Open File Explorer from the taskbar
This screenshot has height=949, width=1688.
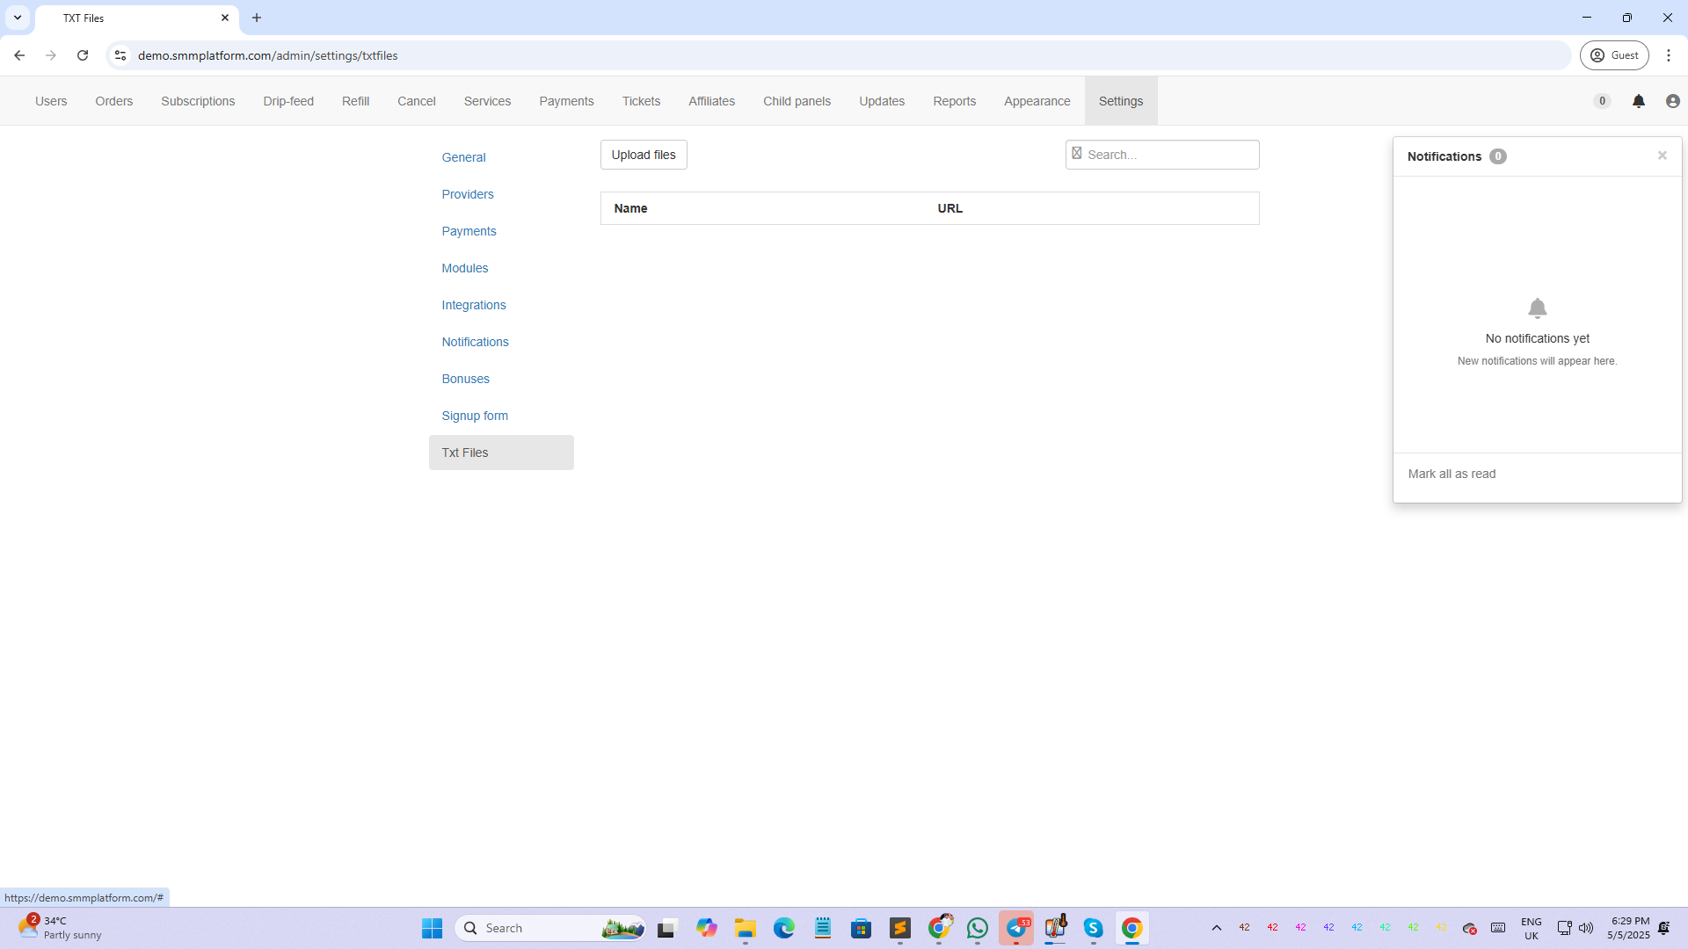pos(745,928)
